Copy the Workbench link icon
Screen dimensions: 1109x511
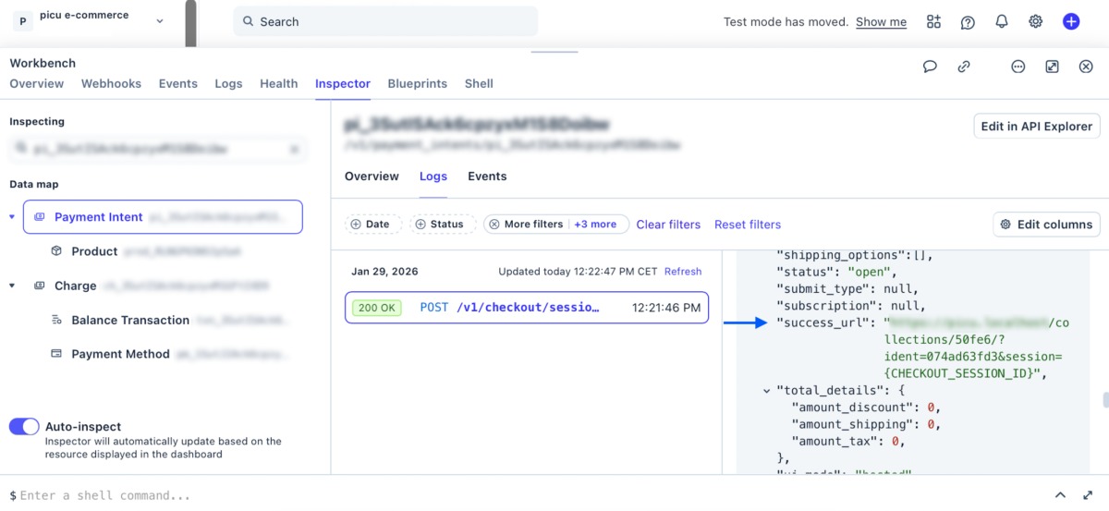[x=963, y=67]
